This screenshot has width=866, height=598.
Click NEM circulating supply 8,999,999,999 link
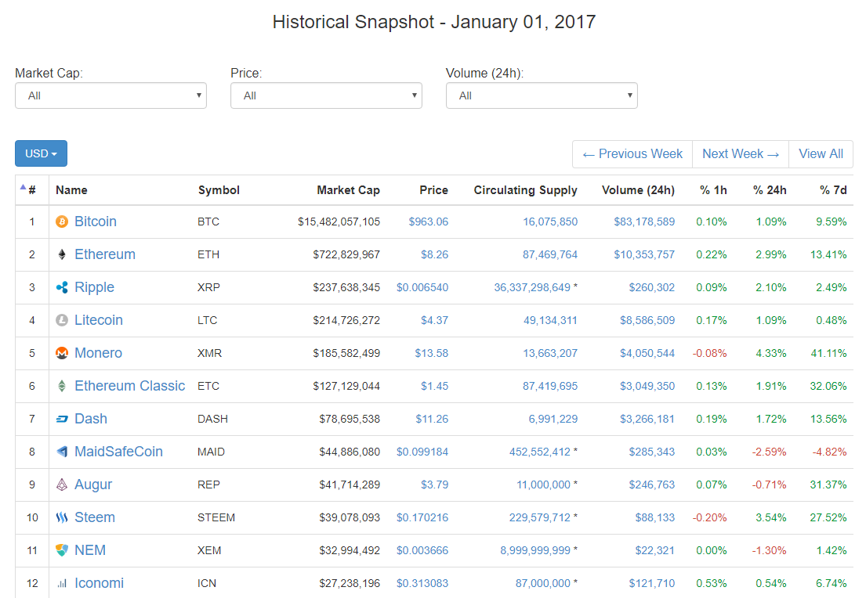coord(536,550)
